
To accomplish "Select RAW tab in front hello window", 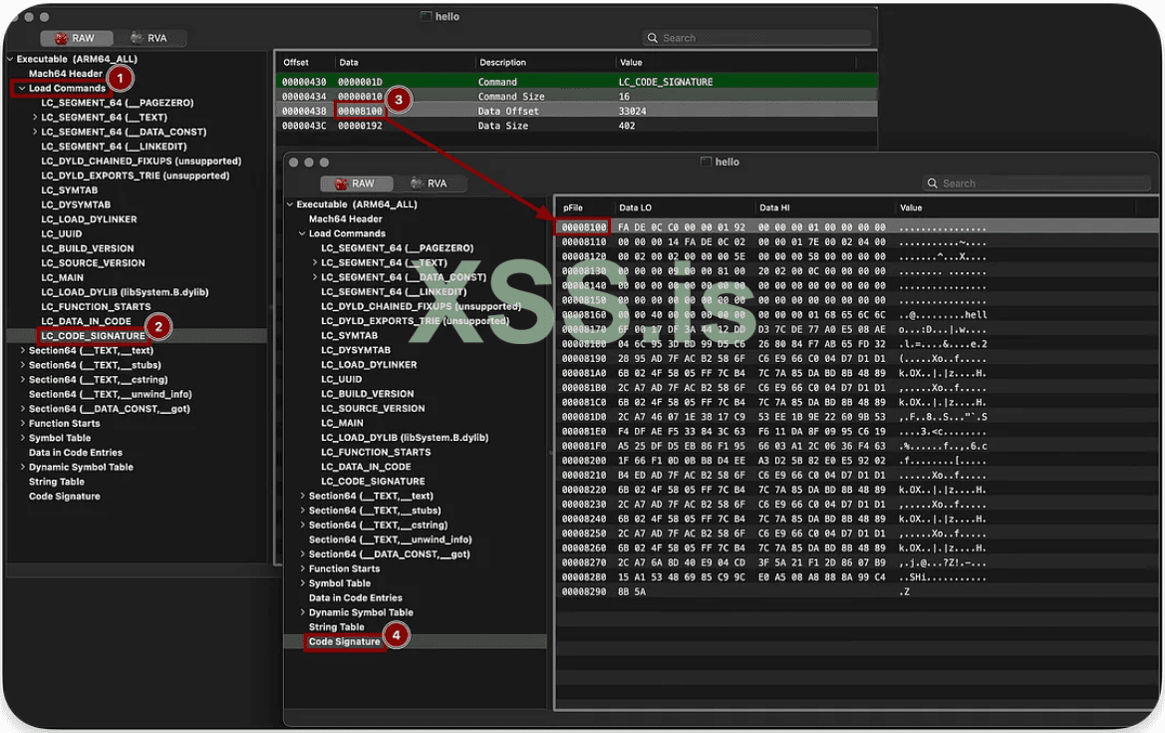I will (x=356, y=183).
